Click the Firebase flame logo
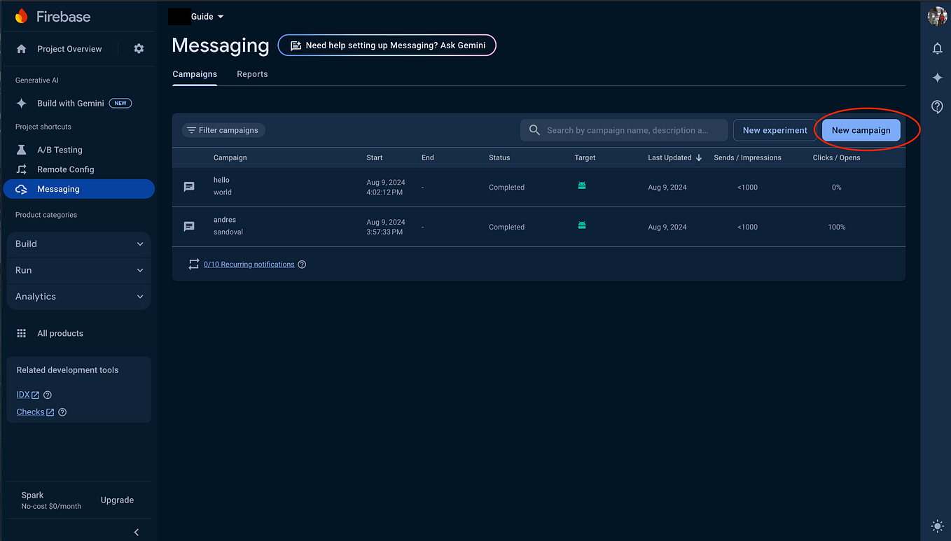951x541 pixels. tap(22, 16)
